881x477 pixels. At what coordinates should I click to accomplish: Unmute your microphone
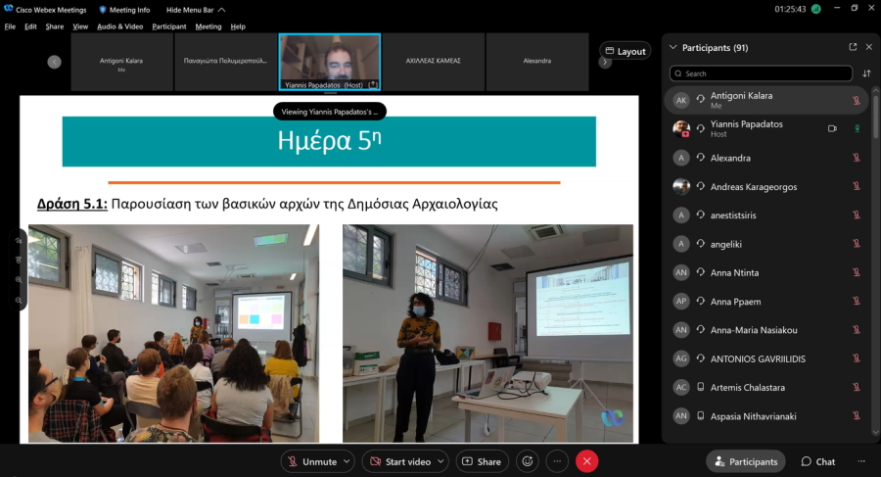[311, 461]
